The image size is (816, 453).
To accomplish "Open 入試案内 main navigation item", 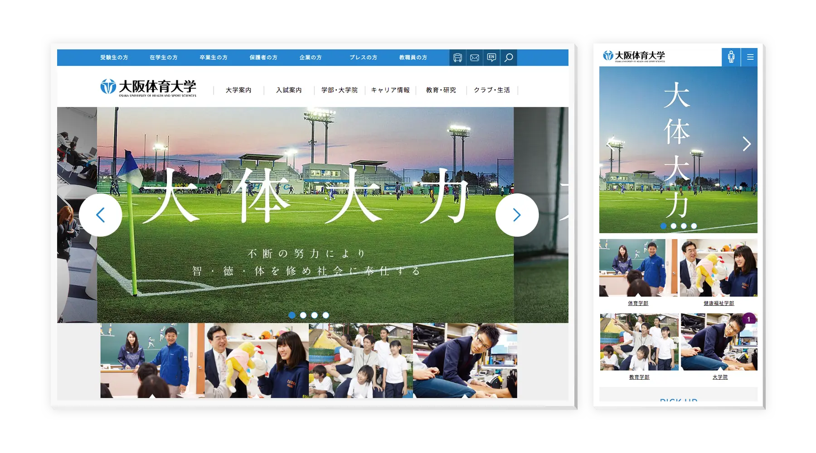I will [289, 90].
